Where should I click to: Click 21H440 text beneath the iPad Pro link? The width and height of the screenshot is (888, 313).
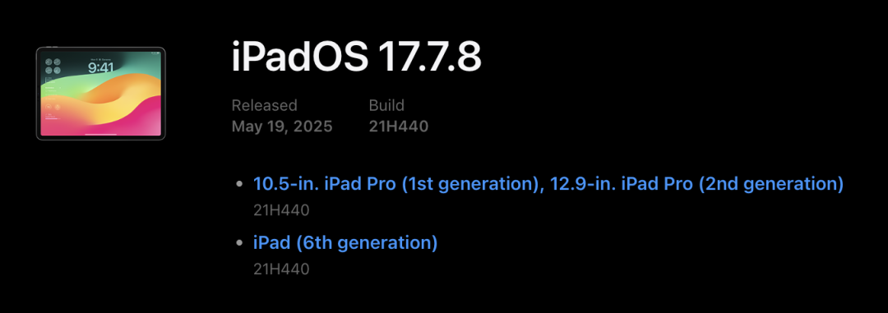281,210
